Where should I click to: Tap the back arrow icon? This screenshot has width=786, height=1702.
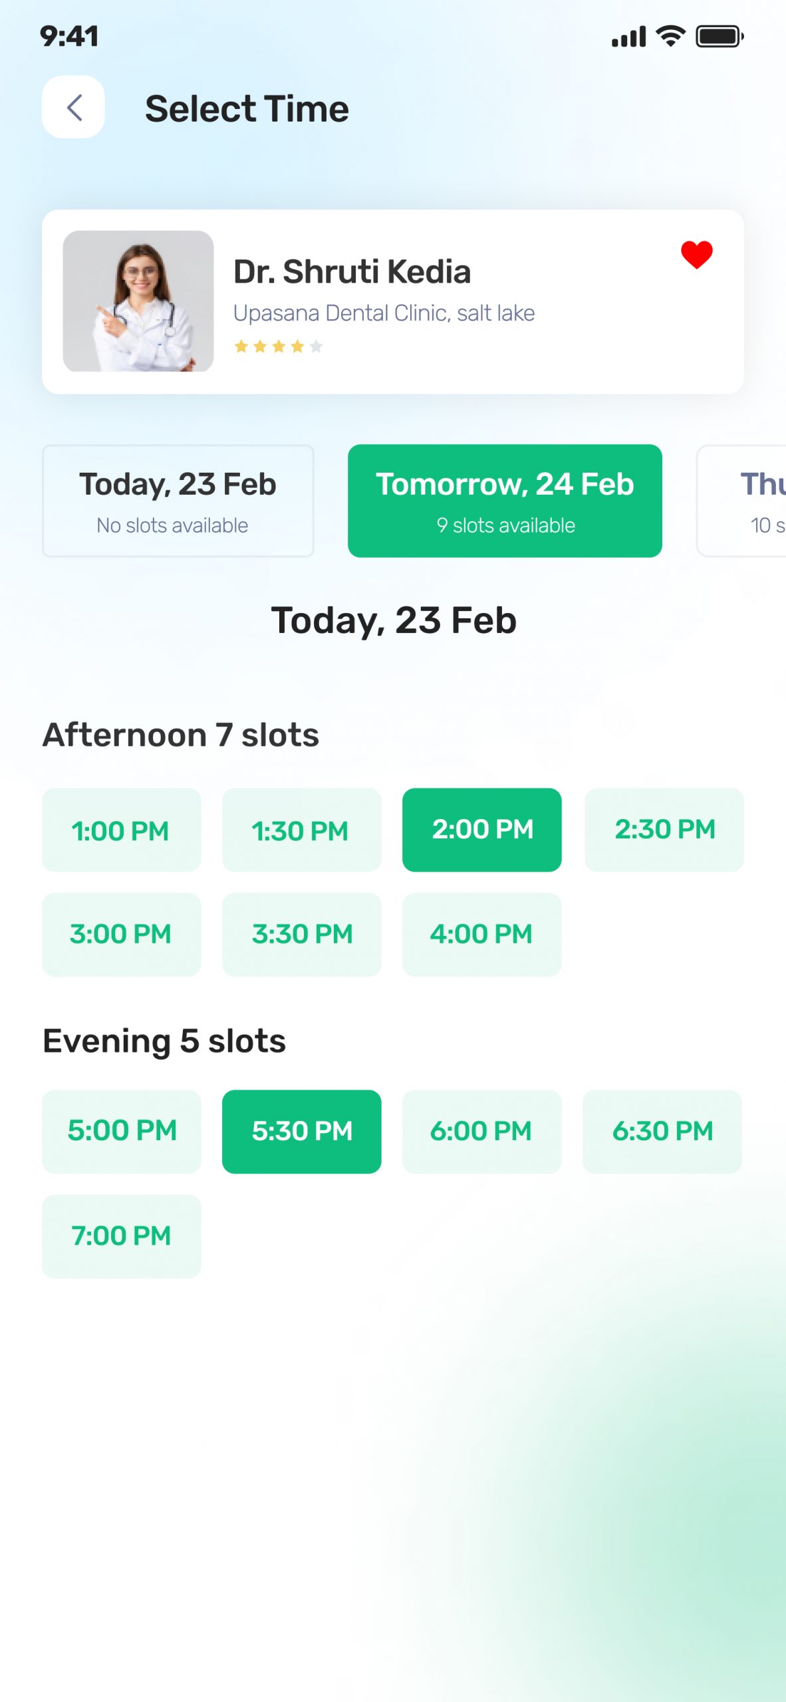click(73, 107)
